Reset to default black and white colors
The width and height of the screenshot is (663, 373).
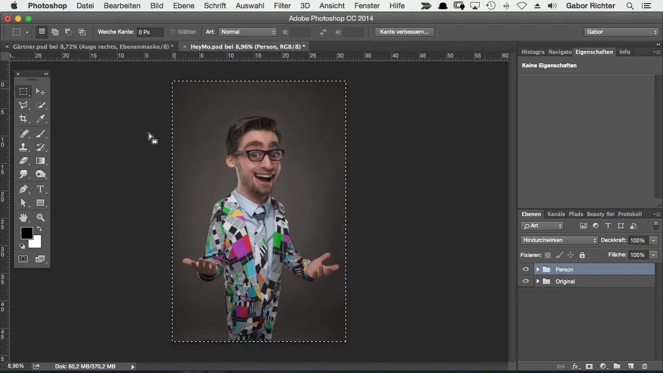tap(22, 247)
